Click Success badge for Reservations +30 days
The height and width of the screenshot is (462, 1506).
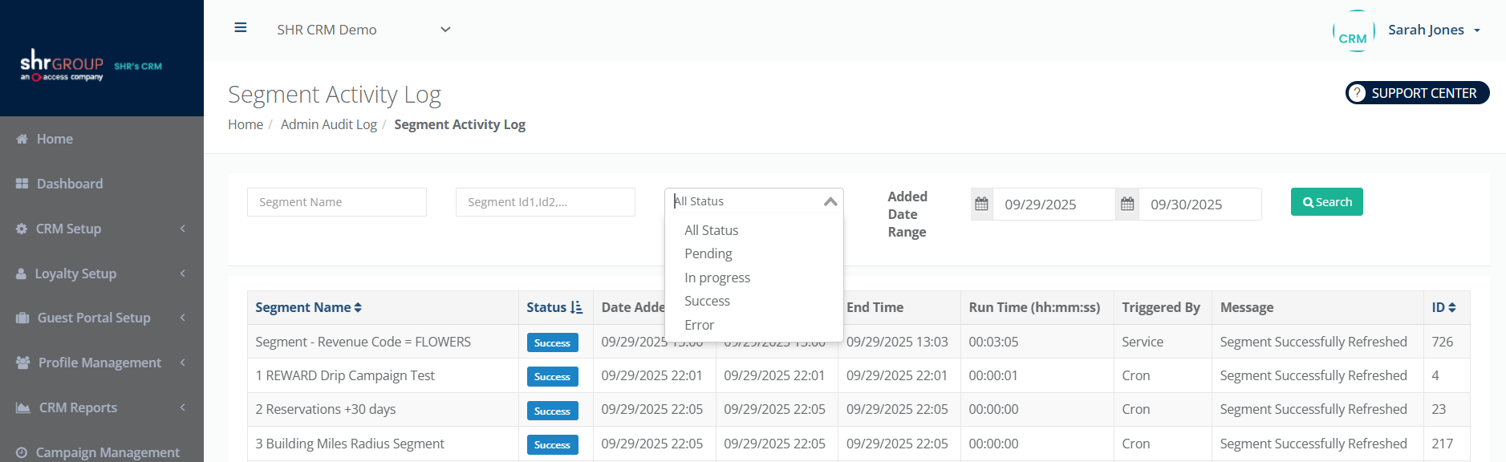click(553, 411)
